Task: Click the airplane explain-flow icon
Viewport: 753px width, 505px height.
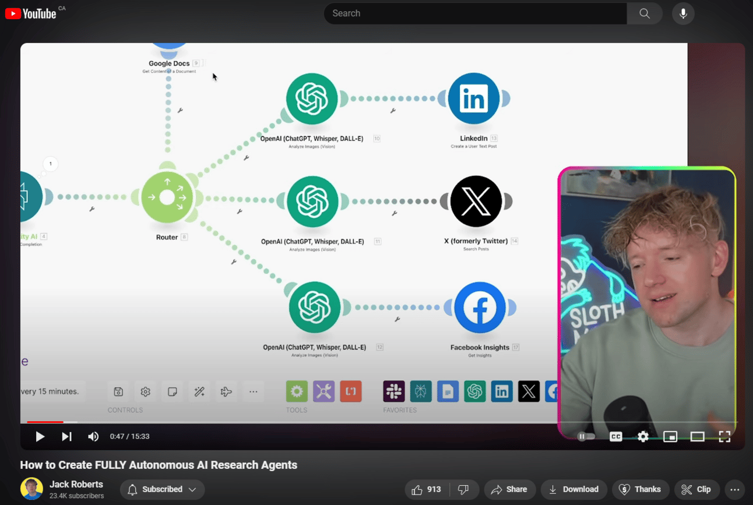Action: coord(226,392)
